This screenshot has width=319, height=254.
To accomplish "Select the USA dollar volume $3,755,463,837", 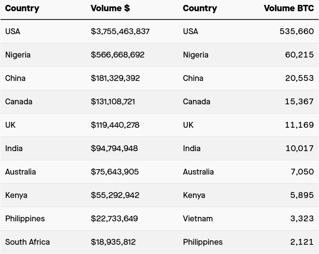I will pyautogui.click(x=120, y=31).
